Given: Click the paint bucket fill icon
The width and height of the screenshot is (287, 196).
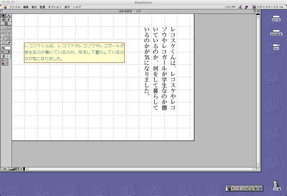Looking at the screenshot, I should (3, 48).
